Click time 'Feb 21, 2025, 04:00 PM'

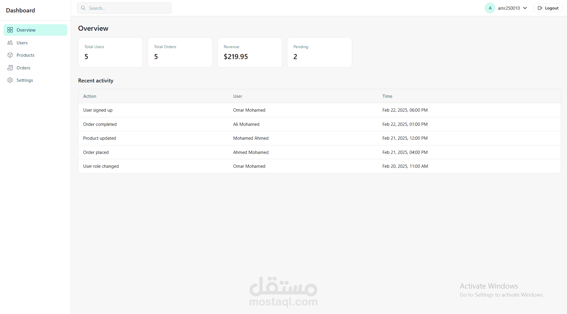coord(405,152)
